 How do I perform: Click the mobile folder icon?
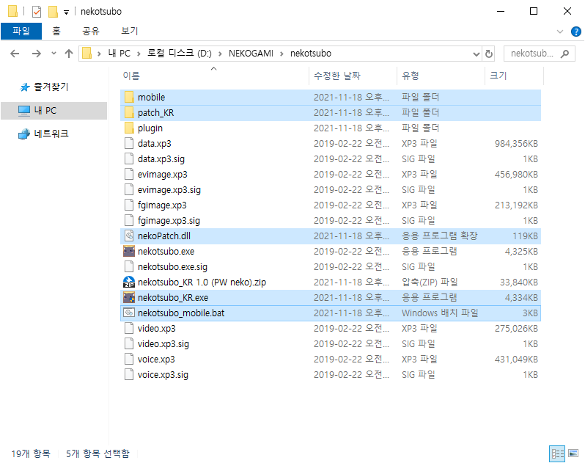[x=129, y=97]
